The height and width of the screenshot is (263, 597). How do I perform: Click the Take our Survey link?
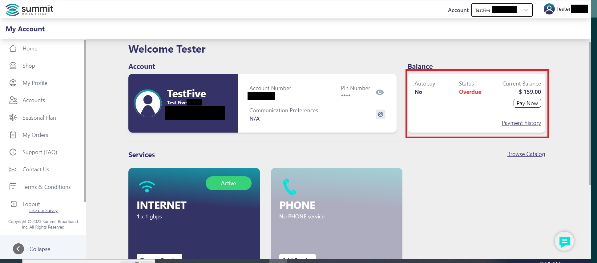(x=43, y=211)
